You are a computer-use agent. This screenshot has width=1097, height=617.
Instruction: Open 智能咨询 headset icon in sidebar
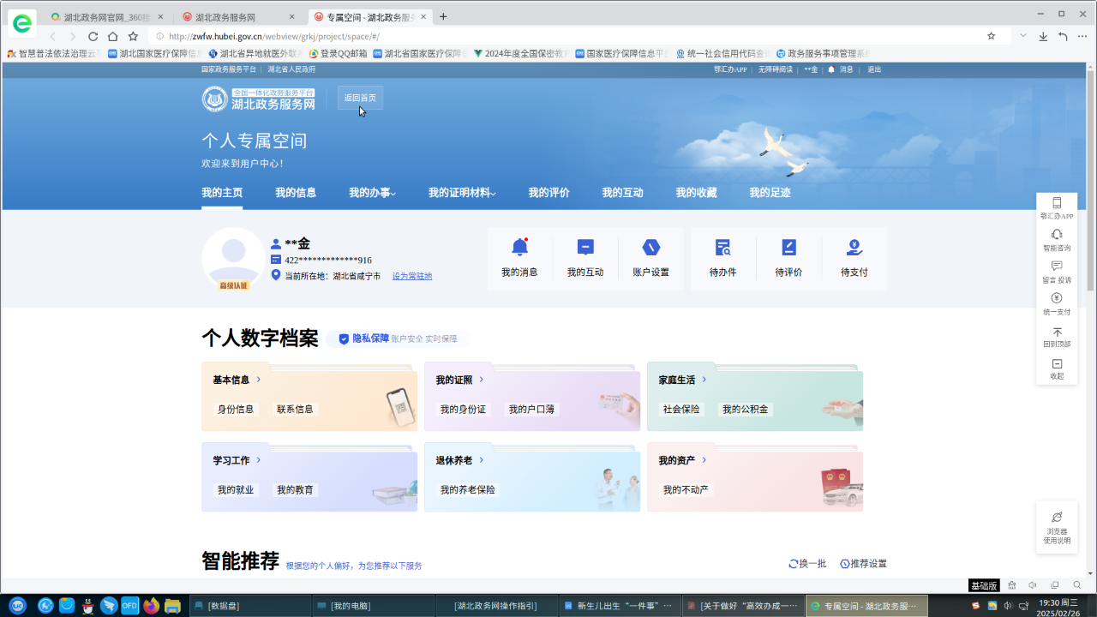1057,235
